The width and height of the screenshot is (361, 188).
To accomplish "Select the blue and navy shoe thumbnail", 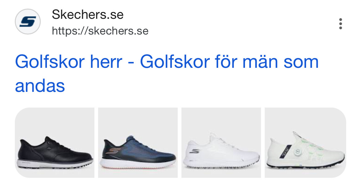I will [x=138, y=142].
